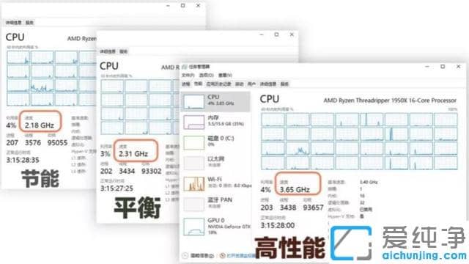Click the uptime 3:15:27:25 in the middle window
This screenshot has height=264, width=469.
tap(117, 188)
